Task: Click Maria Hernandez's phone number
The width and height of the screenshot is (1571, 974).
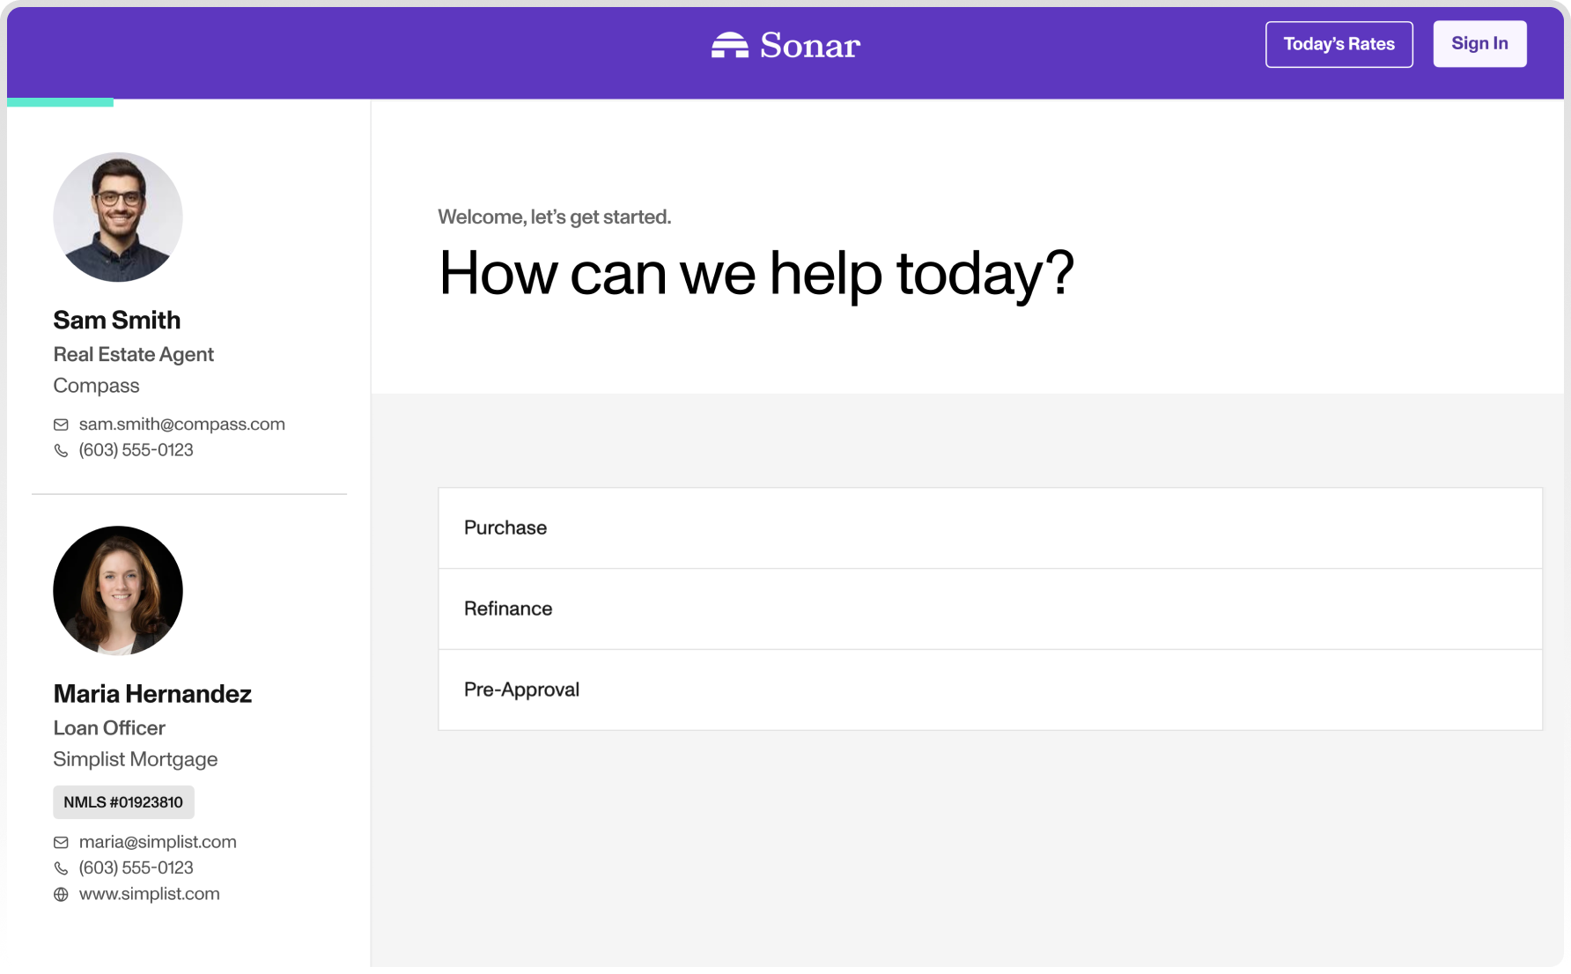Action: [136, 867]
